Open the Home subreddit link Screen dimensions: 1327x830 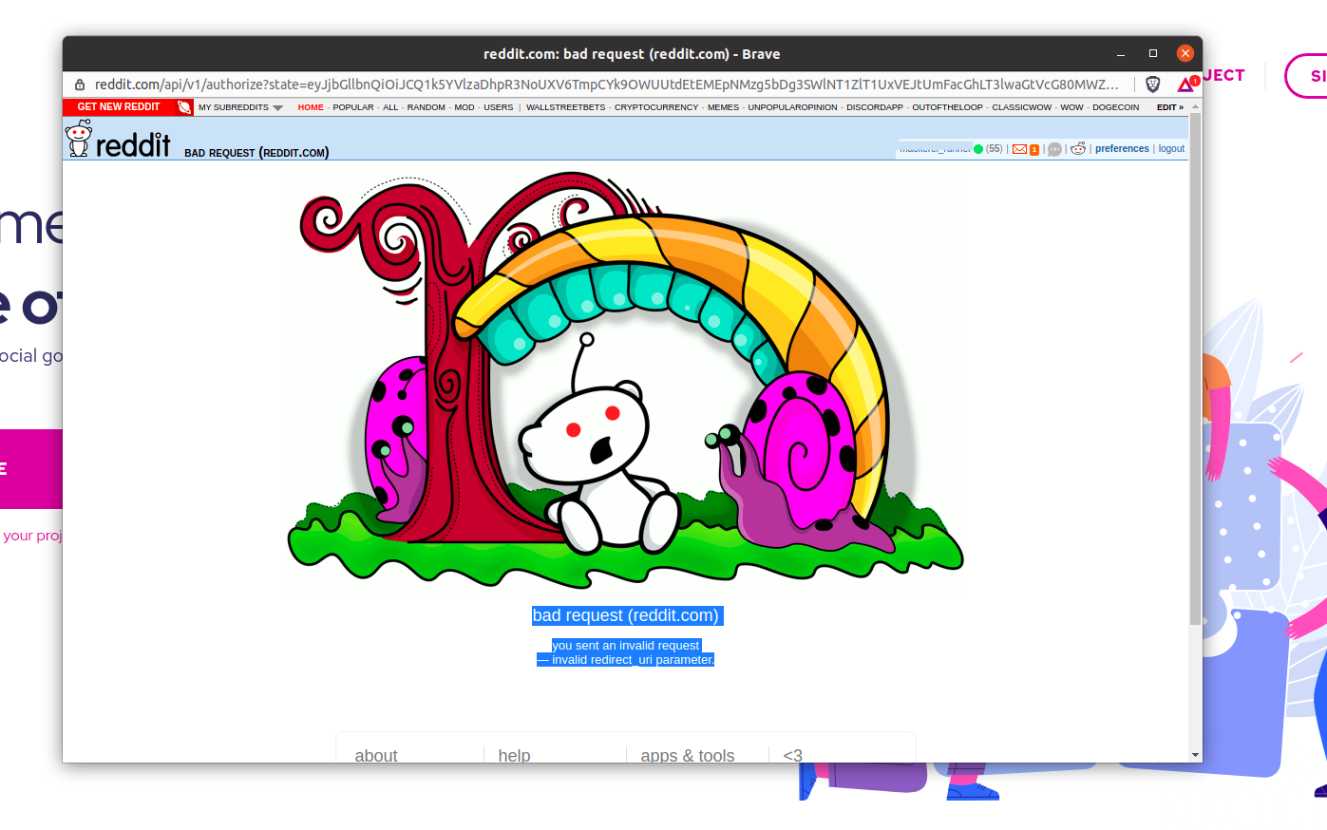(311, 107)
